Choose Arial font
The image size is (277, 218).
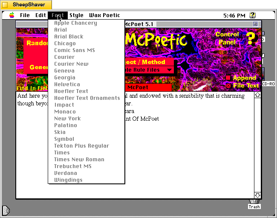coord(87,30)
